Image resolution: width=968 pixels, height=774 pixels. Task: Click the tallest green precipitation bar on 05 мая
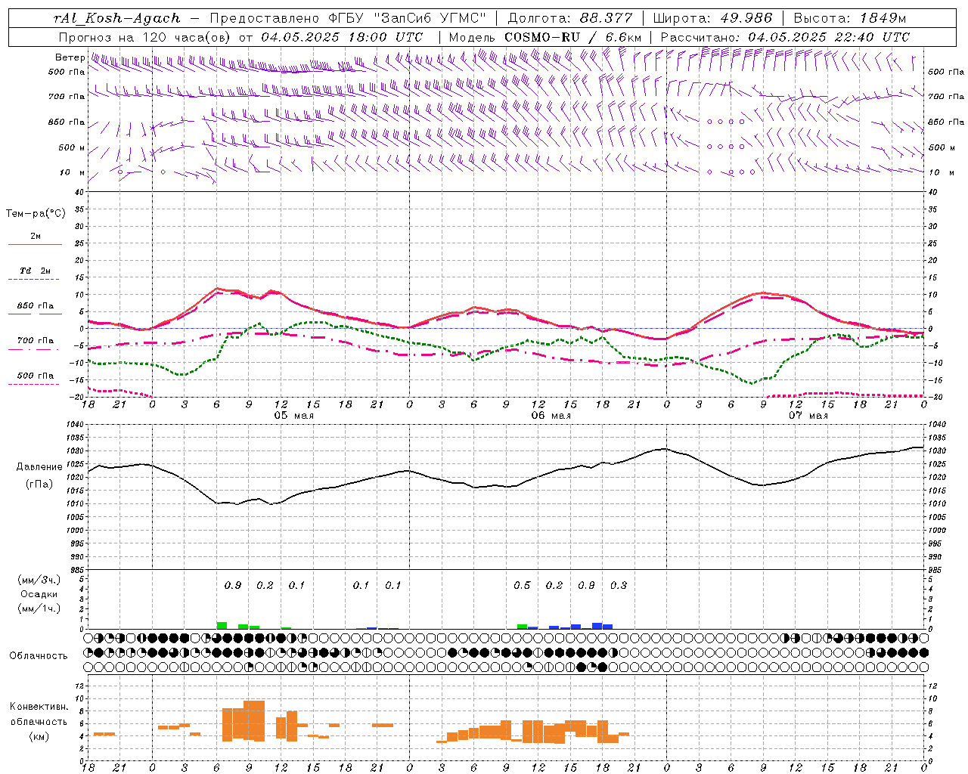[222, 625]
